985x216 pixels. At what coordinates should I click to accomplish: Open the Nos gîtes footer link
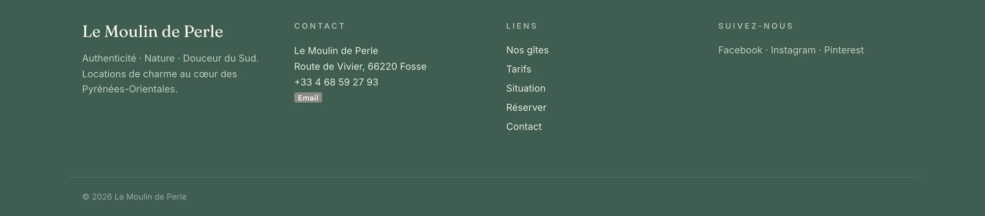tap(527, 50)
